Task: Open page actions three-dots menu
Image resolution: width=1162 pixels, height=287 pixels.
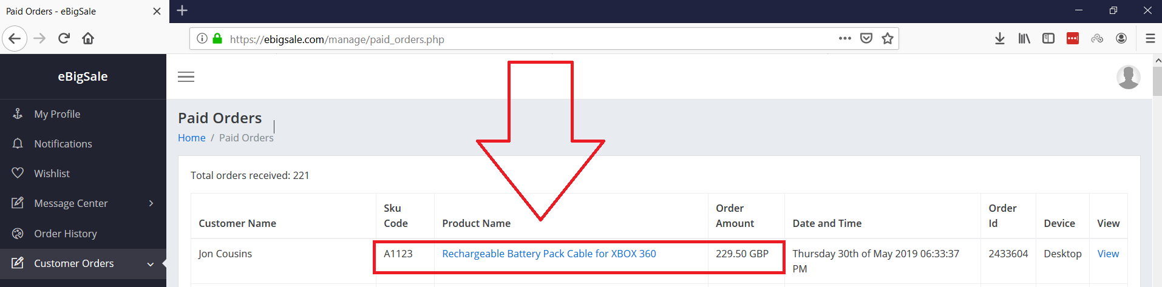Action: [844, 39]
